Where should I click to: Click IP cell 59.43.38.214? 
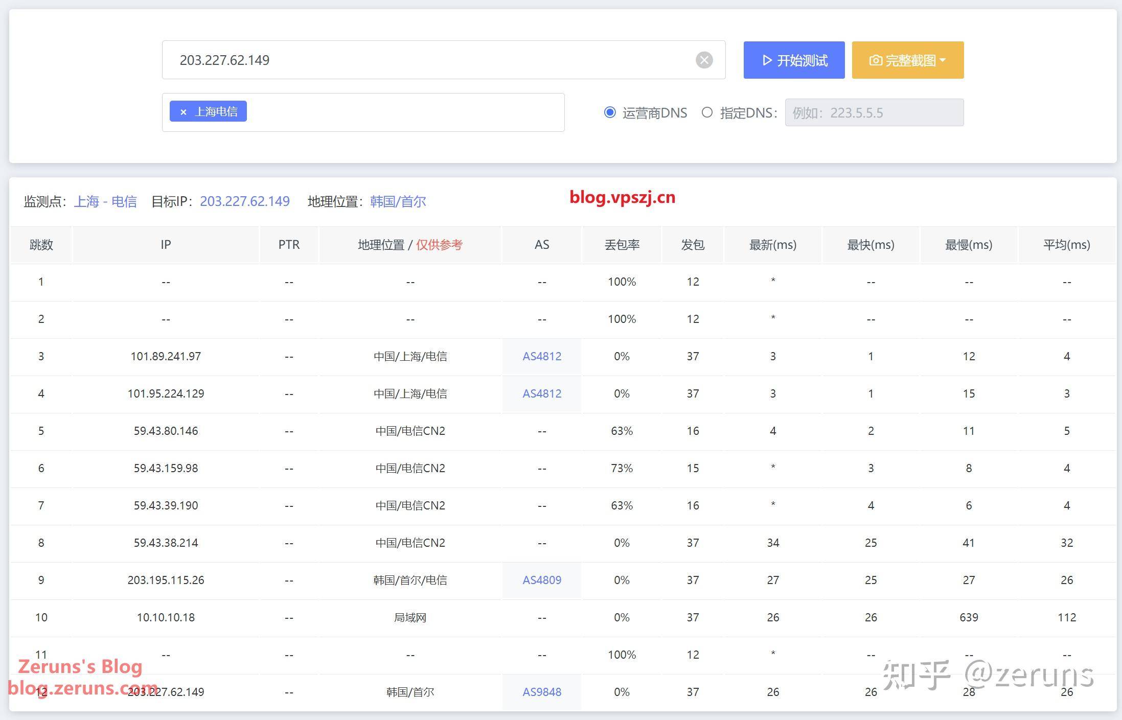pos(166,543)
